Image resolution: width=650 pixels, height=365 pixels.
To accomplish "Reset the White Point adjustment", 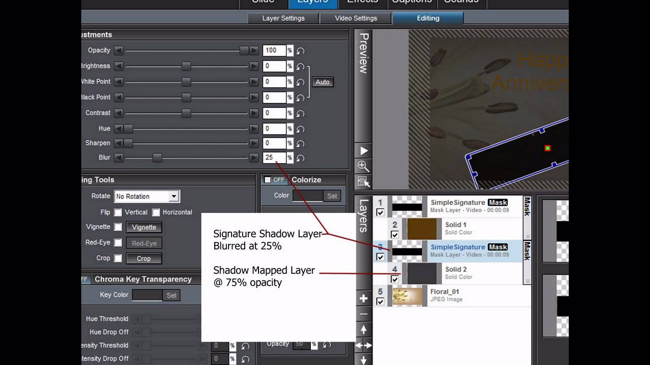I will pyautogui.click(x=300, y=82).
